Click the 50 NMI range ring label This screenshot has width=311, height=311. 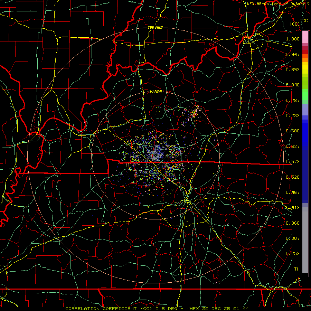coord(155,91)
